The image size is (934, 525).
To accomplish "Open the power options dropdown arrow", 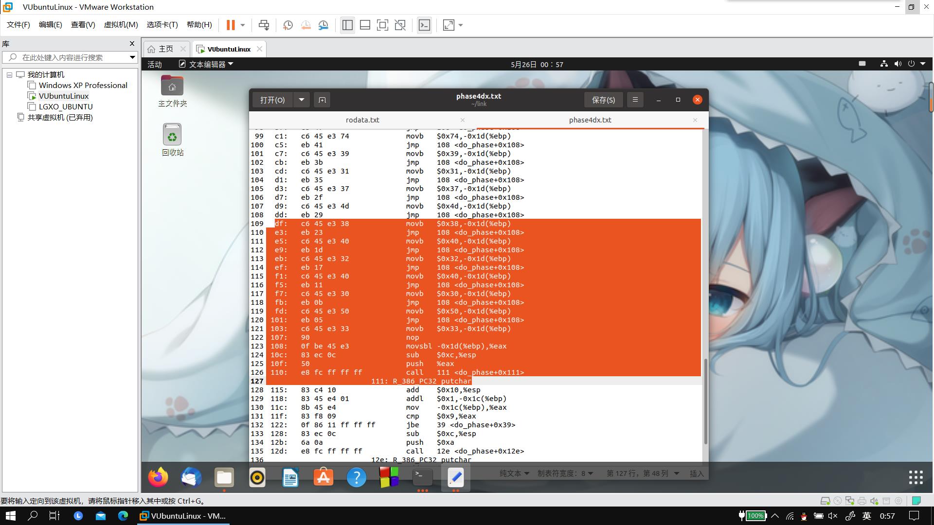I will [x=242, y=25].
